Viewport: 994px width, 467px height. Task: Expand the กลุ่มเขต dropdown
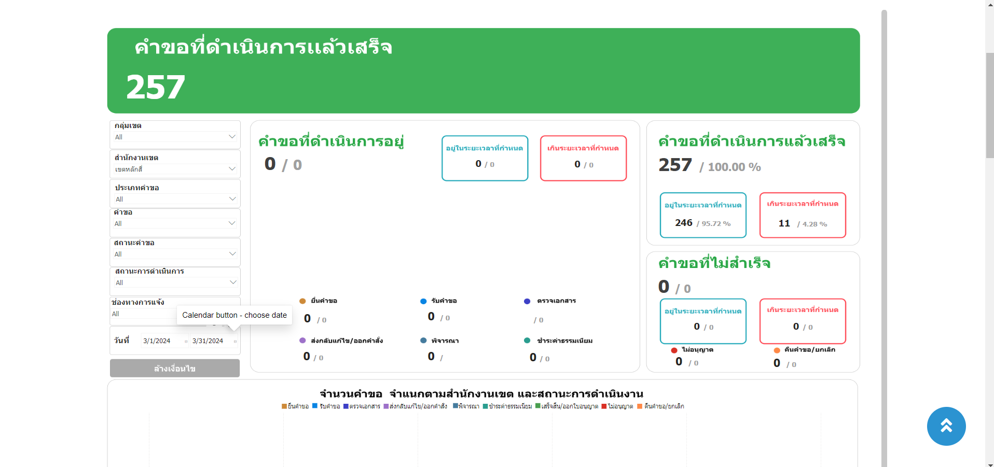(x=175, y=137)
